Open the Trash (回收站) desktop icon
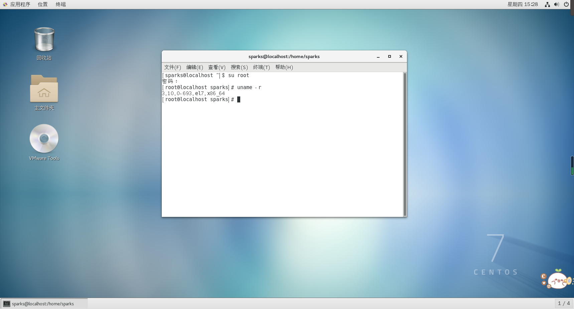The height and width of the screenshot is (309, 574). (x=44, y=40)
